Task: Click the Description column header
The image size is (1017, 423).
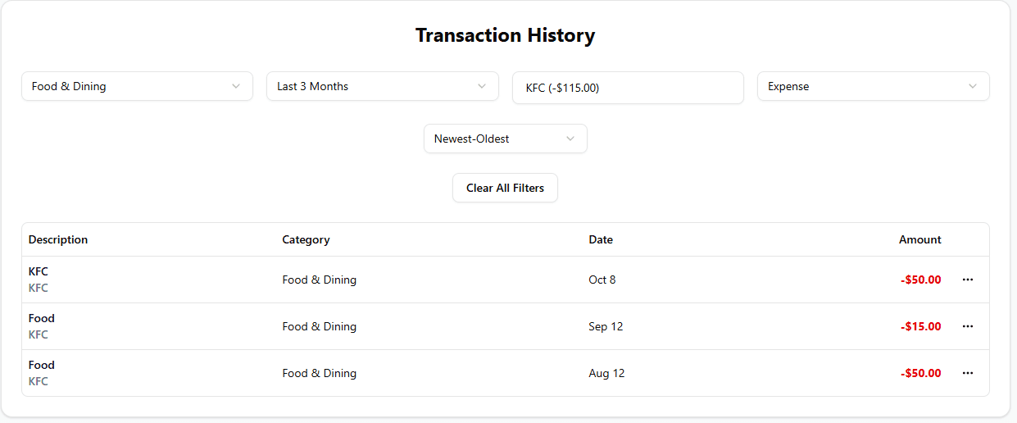Action: click(x=58, y=239)
